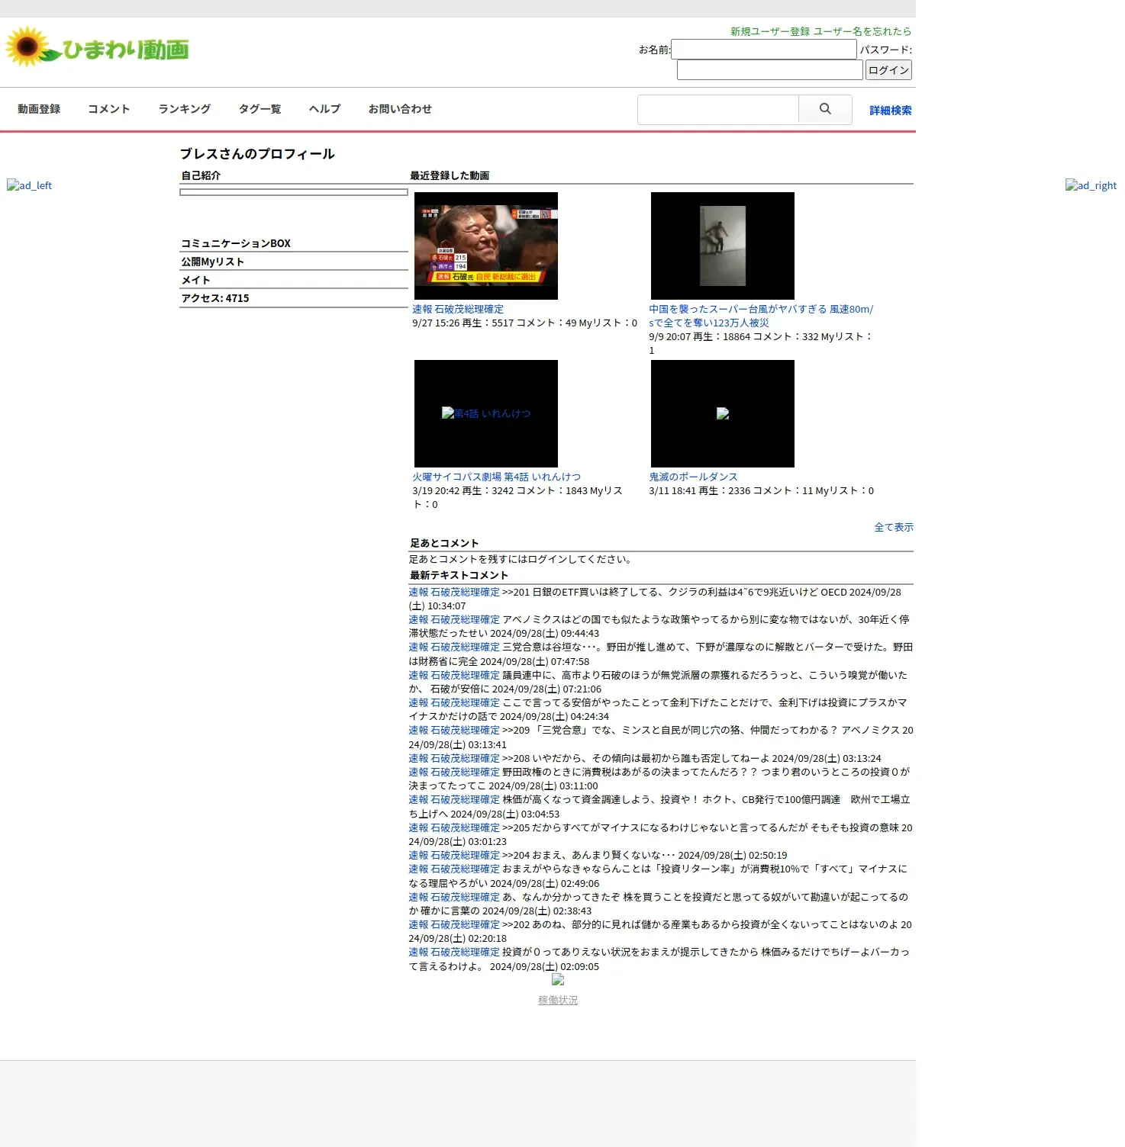Viewport: 1125px width, 1147px height.
Task: Click the 公開Myリスト heading
Action: tap(213, 262)
